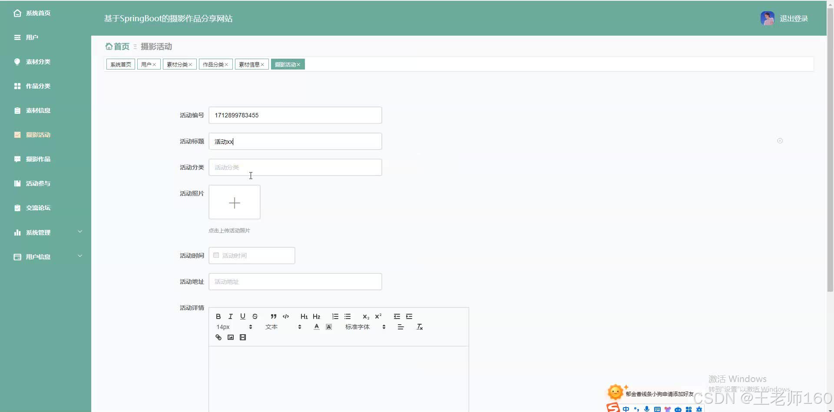Open 交流论坛 in the sidebar
This screenshot has height=412, width=834.
(x=46, y=208)
